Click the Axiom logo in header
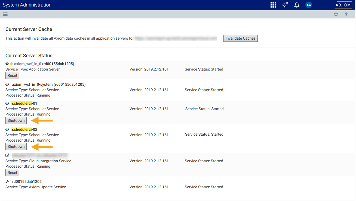Viewport: 356px width, 201px height. (x=343, y=5)
